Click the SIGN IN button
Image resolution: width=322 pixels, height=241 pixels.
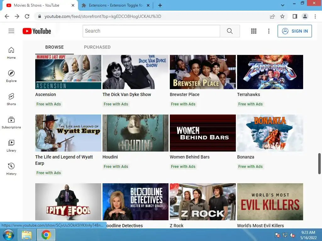(x=295, y=31)
